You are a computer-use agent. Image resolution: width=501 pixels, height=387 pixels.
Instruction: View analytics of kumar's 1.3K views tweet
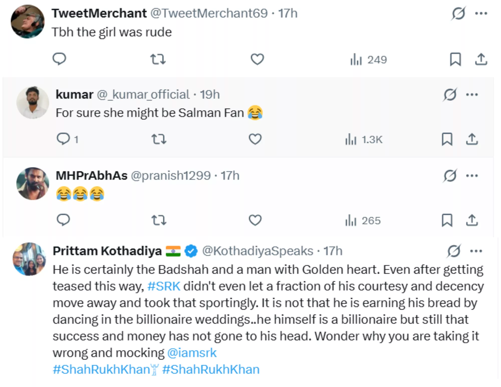point(364,140)
